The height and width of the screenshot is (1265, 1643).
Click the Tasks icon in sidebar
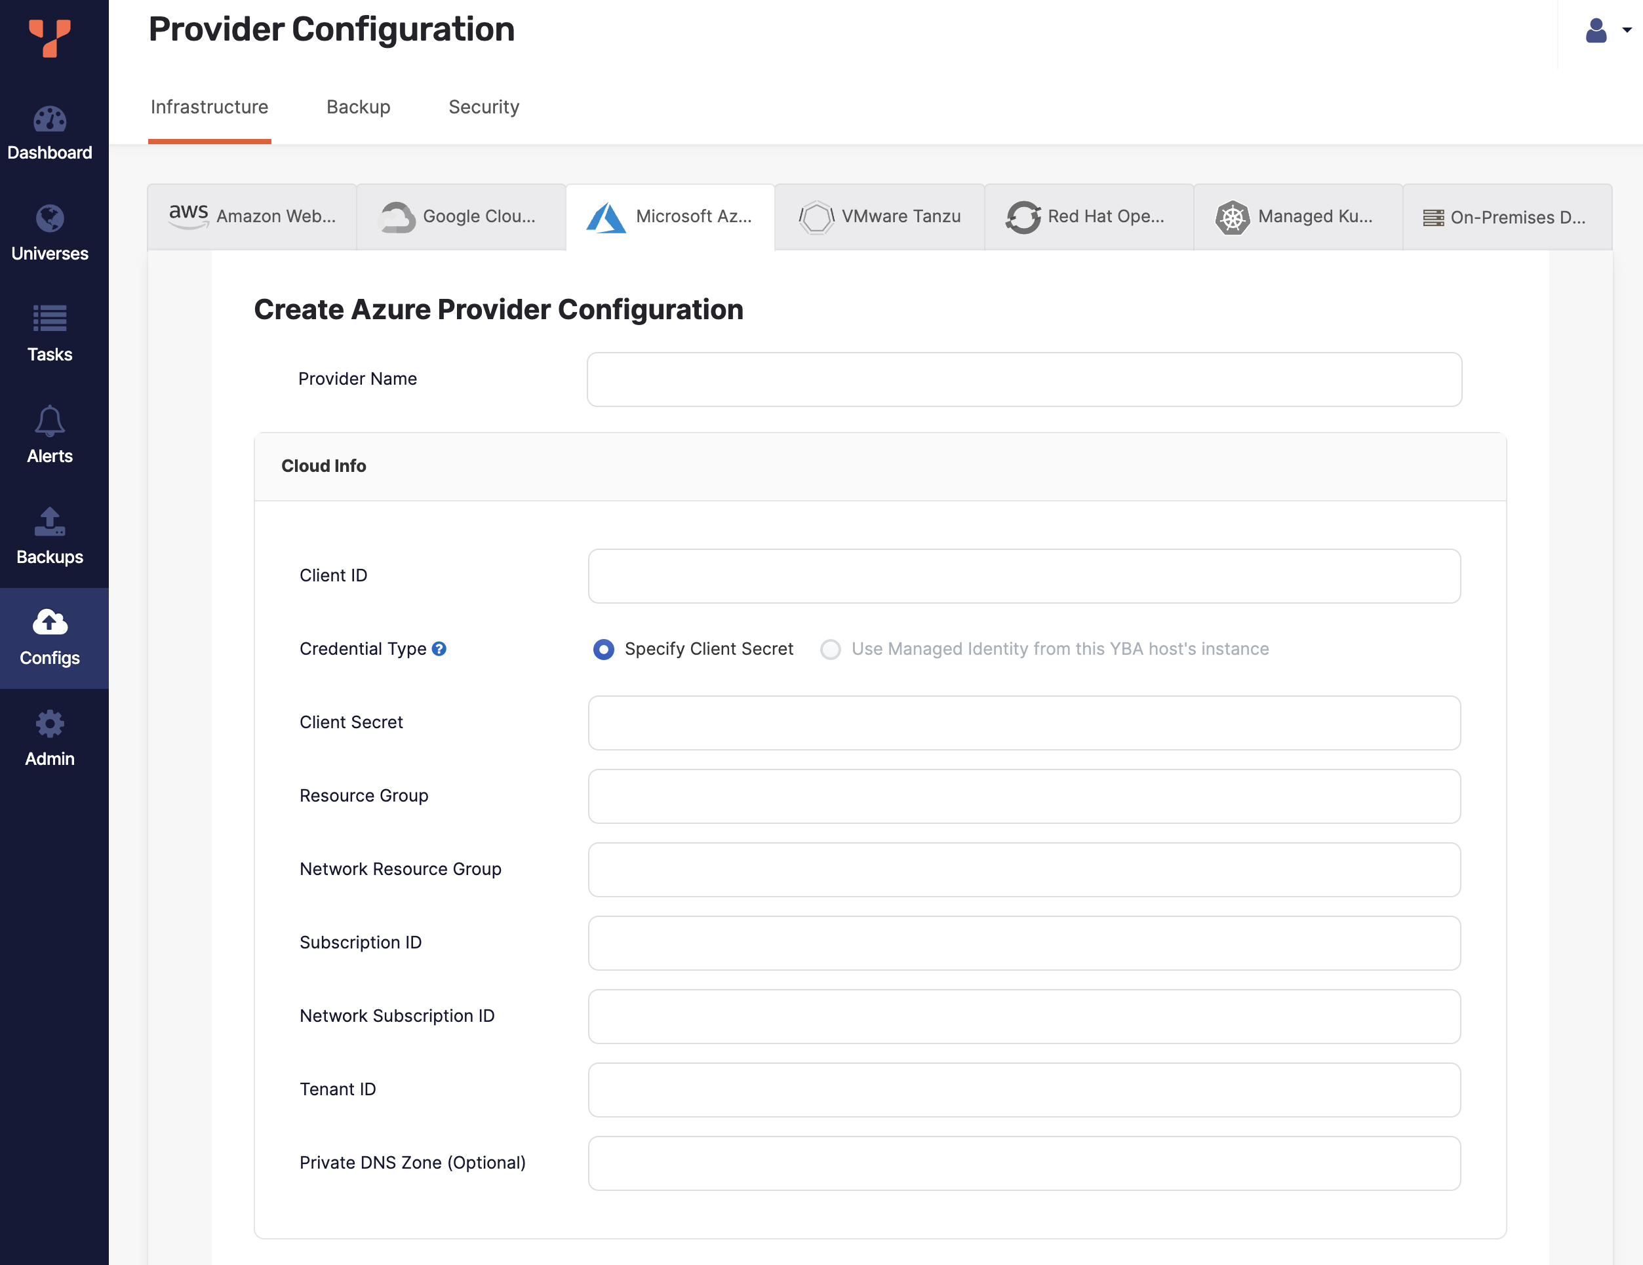pyautogui.click(x=50, y=332)
